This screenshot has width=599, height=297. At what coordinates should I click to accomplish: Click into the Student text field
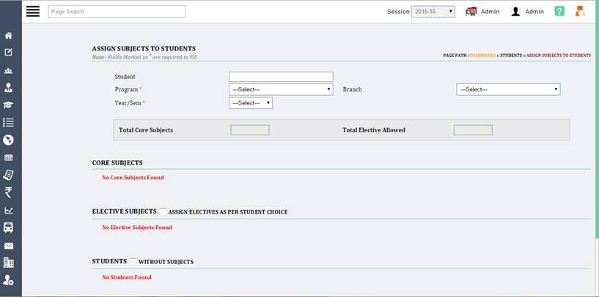(x=281, y=77)
